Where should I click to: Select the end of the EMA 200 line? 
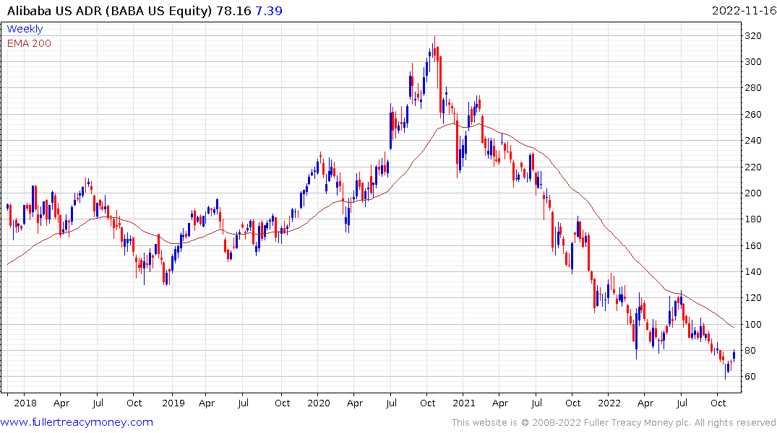coord(734,327)
